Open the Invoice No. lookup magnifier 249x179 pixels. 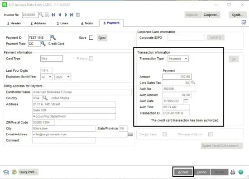[41, 15]
